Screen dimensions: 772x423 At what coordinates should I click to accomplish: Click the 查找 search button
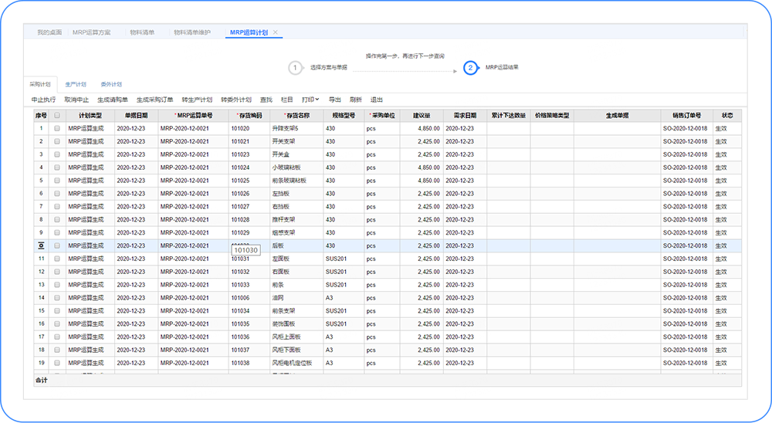click(x=266, y=100)
